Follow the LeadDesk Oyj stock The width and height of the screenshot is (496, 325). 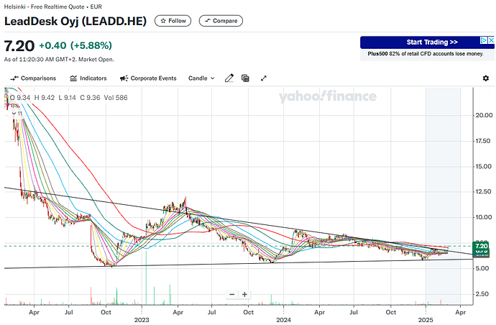[173, 21]
